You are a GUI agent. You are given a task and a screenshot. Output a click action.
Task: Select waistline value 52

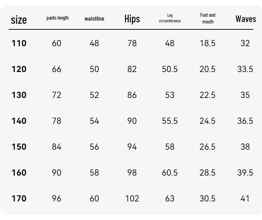(94, 95)
